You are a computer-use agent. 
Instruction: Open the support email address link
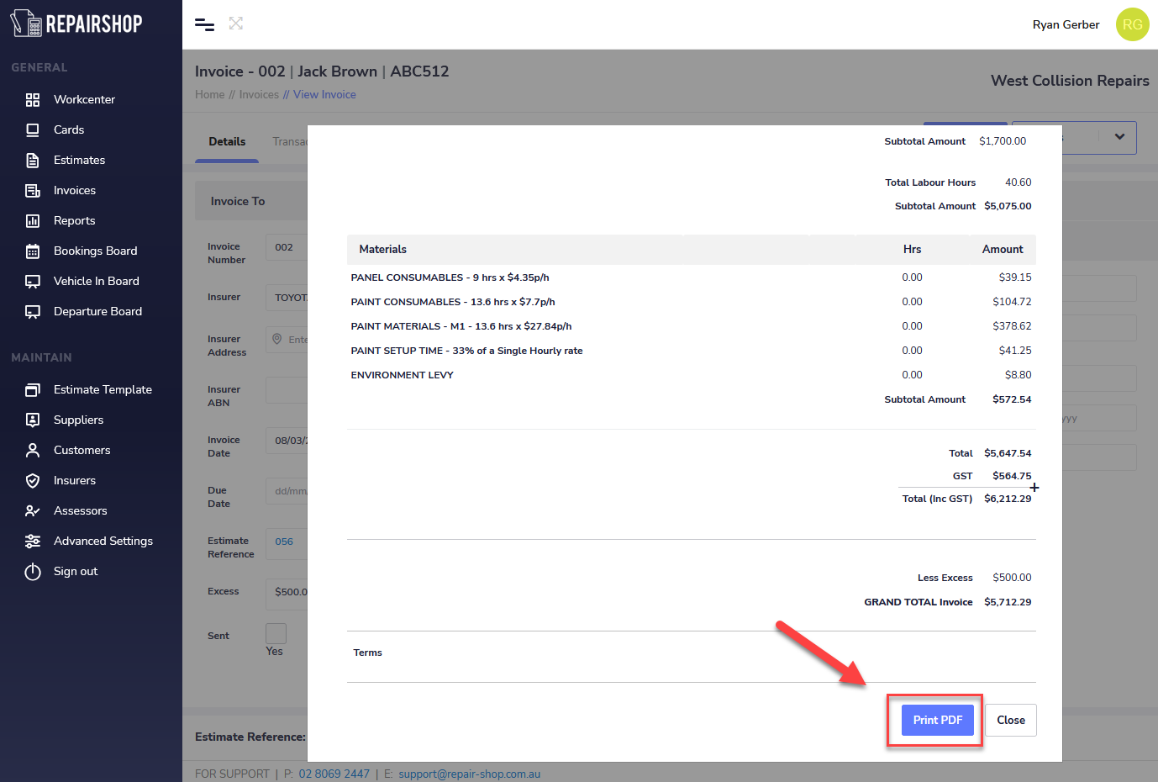(469, 774)
